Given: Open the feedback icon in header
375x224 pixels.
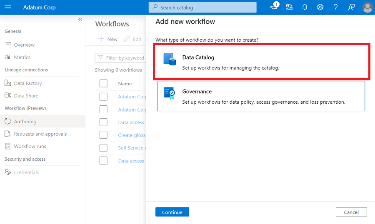Looking at the screenshot, I should pos(351,7).
